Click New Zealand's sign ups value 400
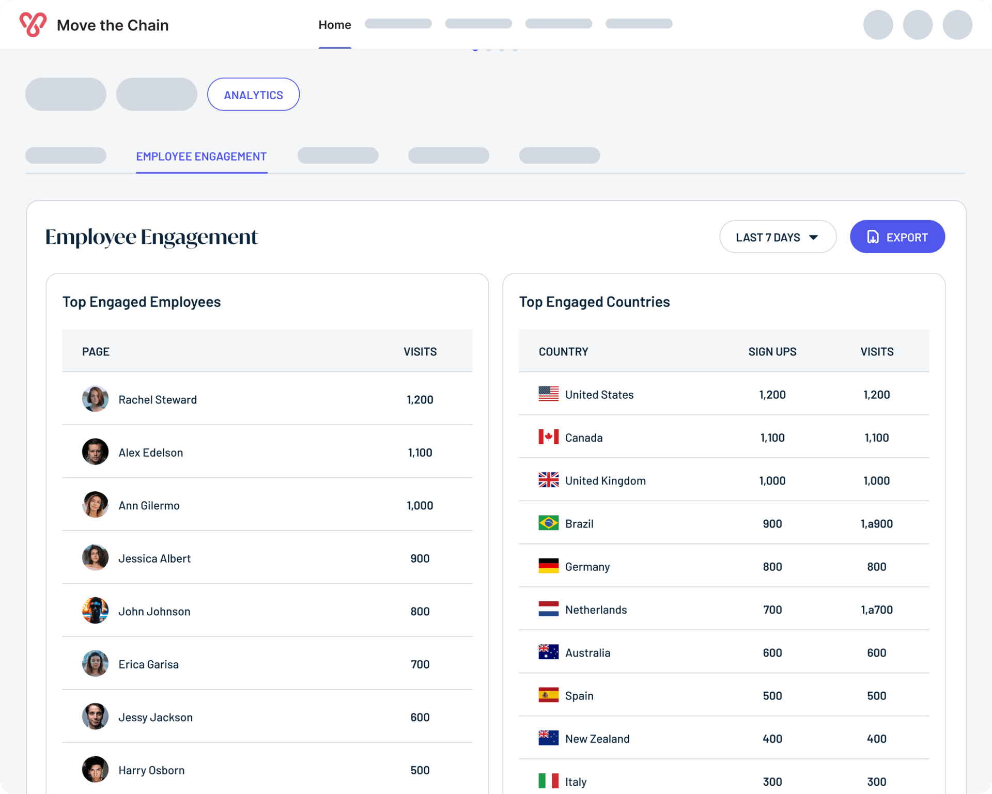The height and width of the screenshot is (794, 992). tap(772, 739)
